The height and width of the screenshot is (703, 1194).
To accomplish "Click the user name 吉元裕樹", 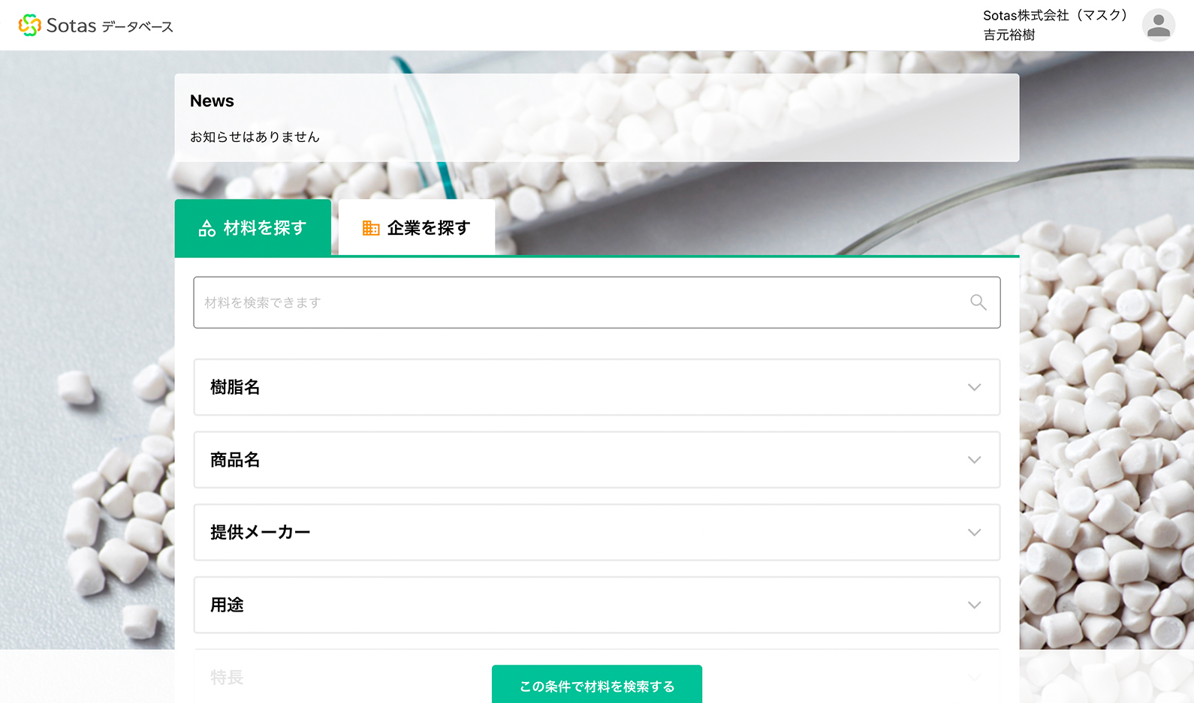I will pyautogui.click(x=1009, y=35).
